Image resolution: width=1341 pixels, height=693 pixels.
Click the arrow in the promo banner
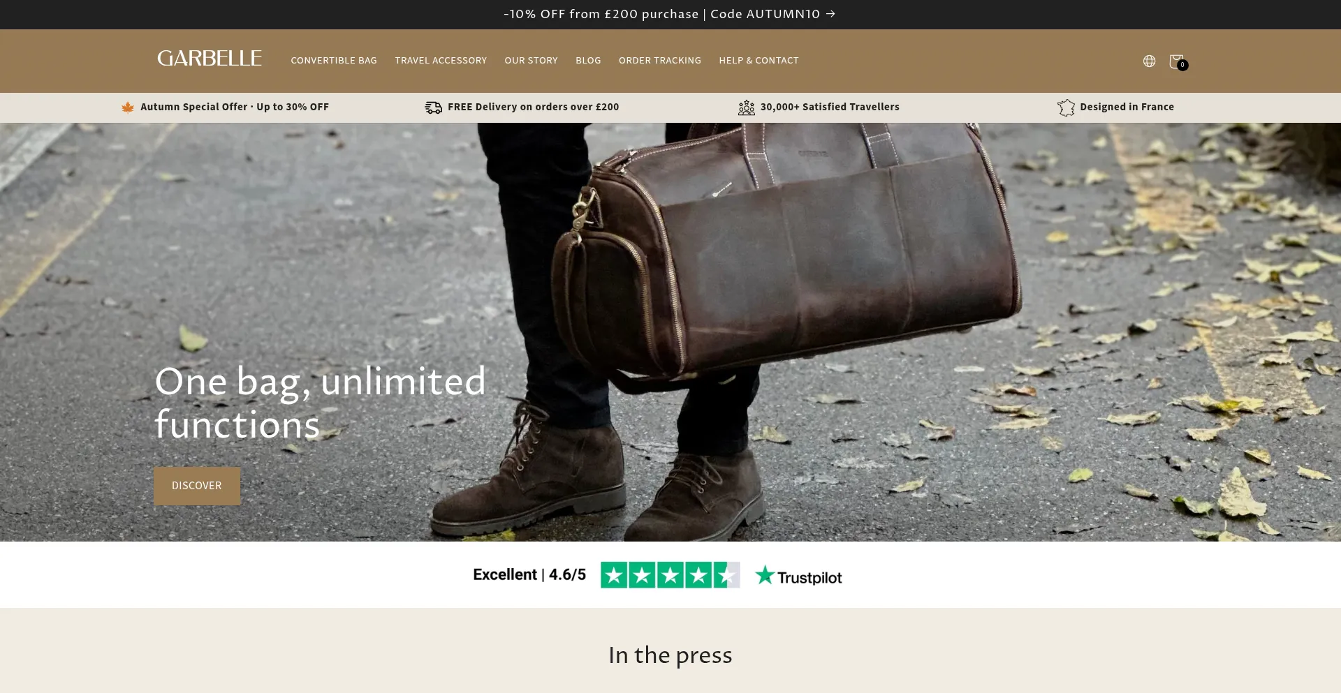pyautogui.click(x=830, y=14)
